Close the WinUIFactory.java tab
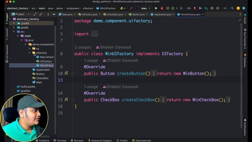Image resolution: width=252 pixels, height=142 pixels. pyautogui.click(x=203, y=14)
